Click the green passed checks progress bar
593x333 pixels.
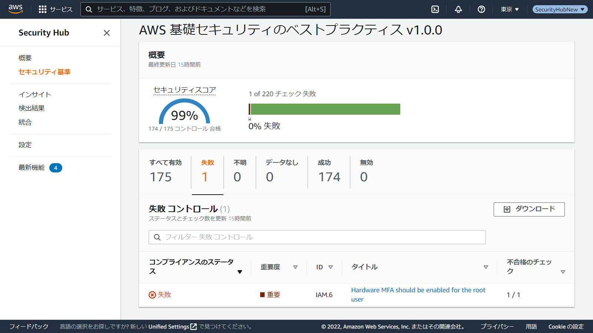pyautogui.click(x=325, y=109)
